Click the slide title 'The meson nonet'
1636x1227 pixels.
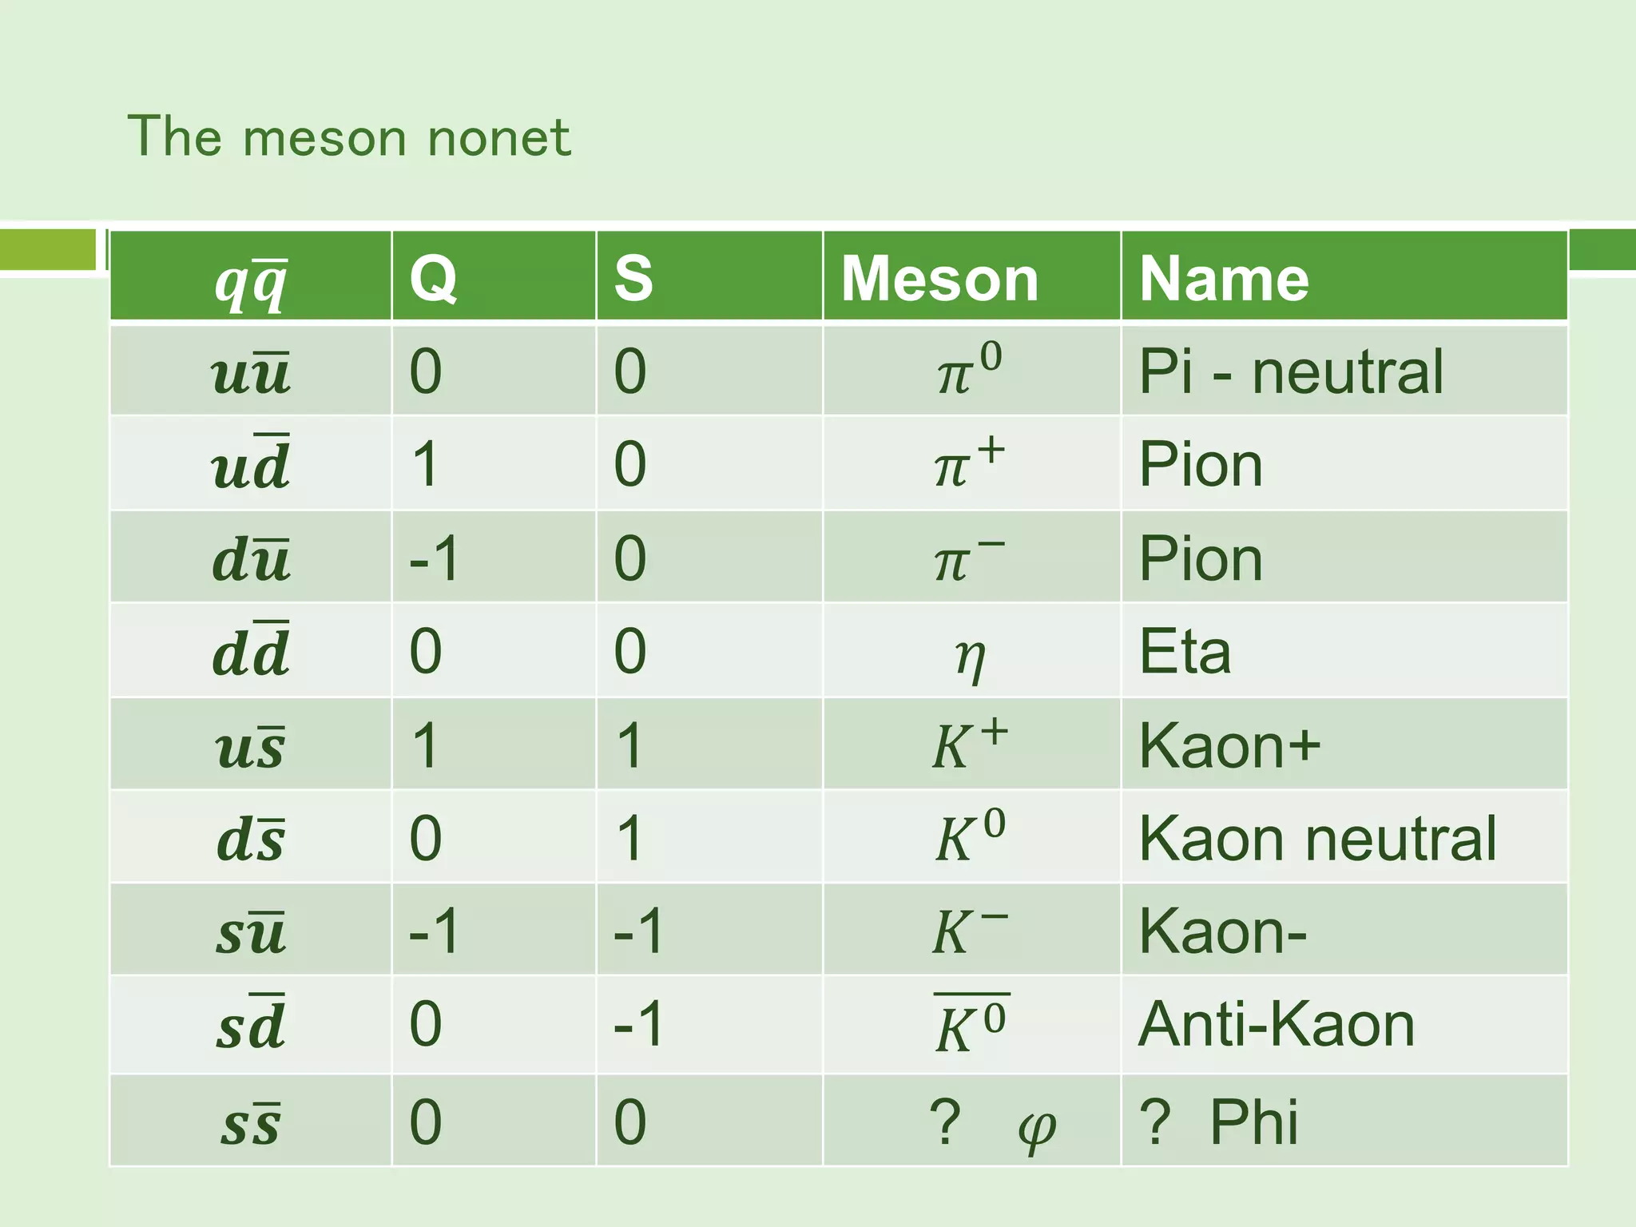(x=349, y=137)
